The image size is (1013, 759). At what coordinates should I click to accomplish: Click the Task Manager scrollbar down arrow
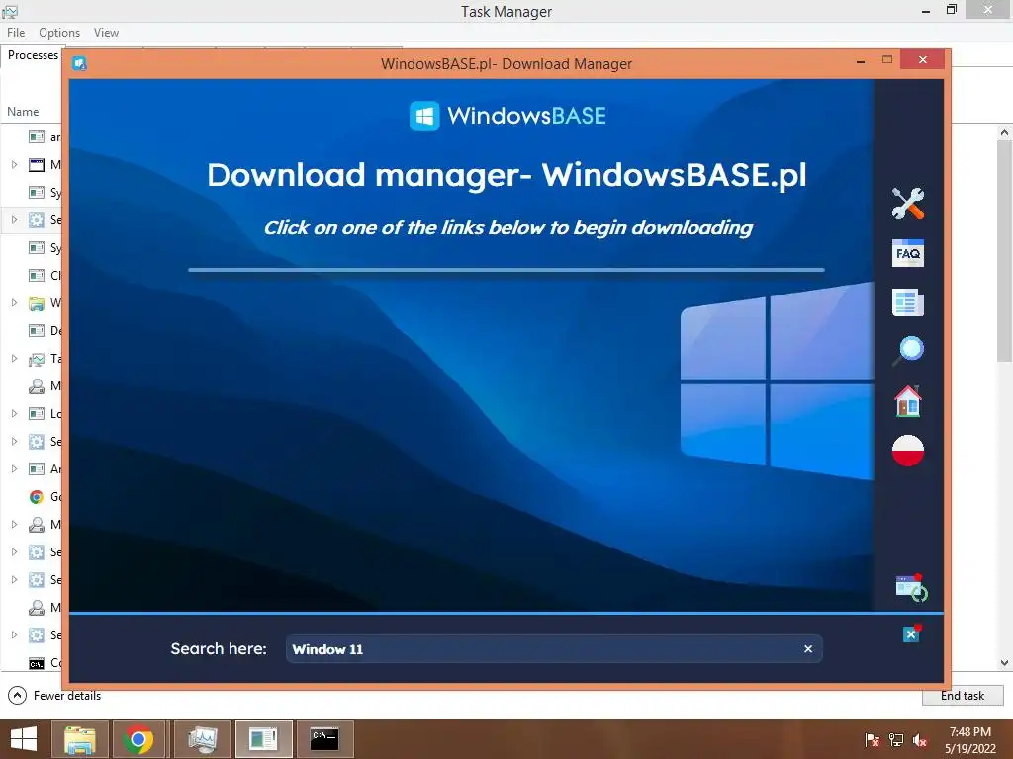1004,663
